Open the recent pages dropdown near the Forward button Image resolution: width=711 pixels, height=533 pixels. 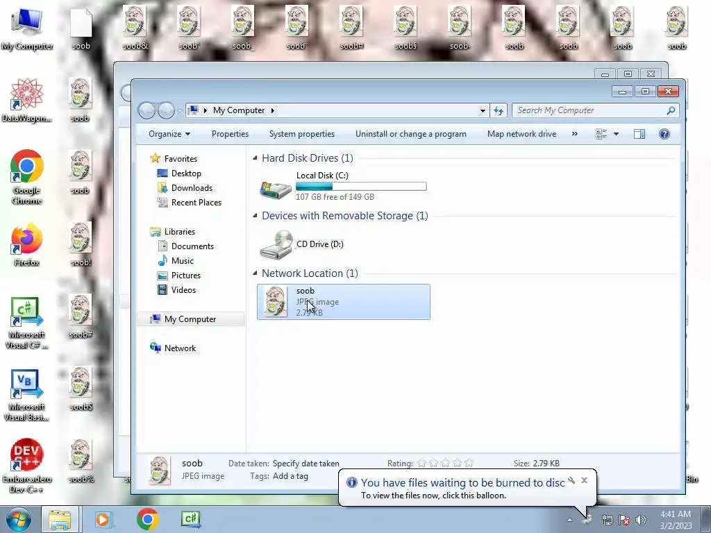pyautogui.click(x=180, y=111)
